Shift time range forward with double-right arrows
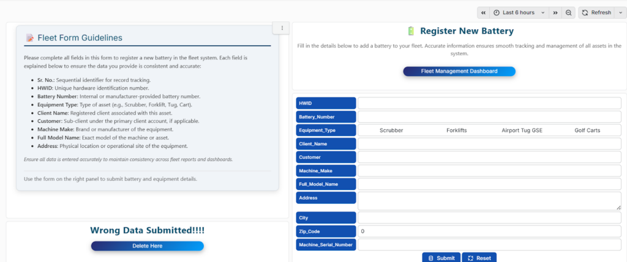 555,12
